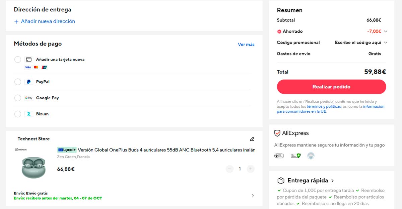402x209 pixels.
Task: Click the PayPal logo icon
Action: [x=29, y=82]
